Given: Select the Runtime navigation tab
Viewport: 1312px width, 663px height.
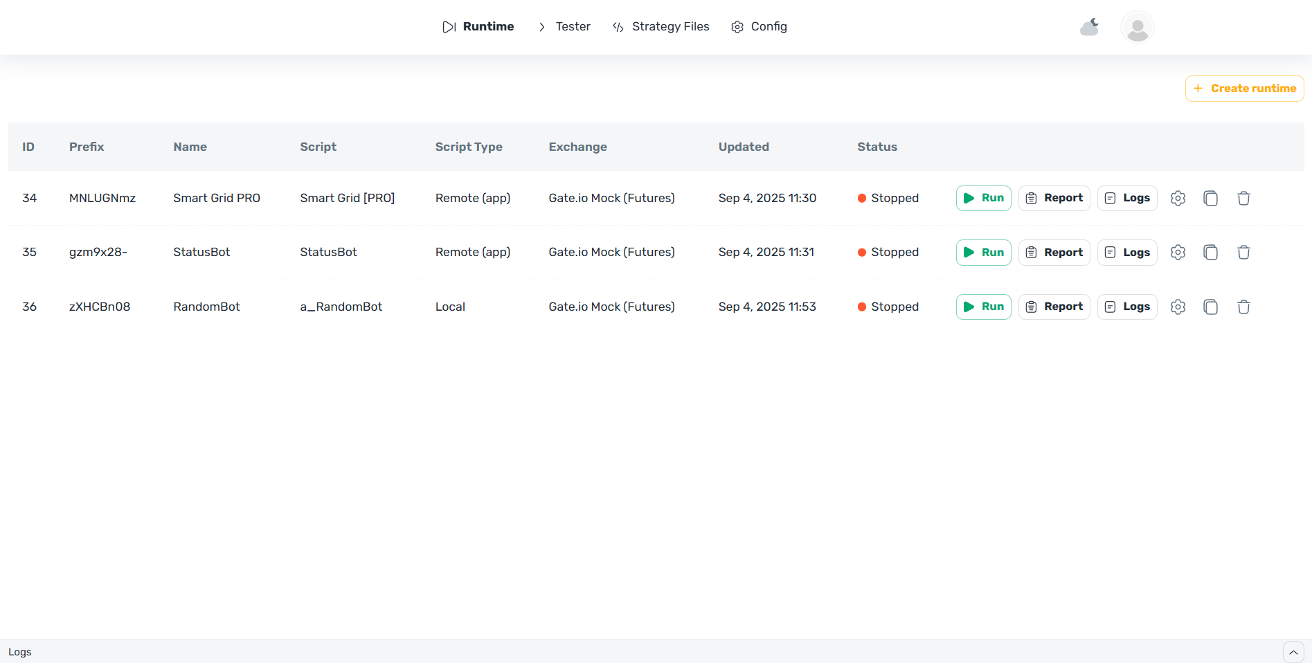Looking at the screenshot, I should click(478, 26).
